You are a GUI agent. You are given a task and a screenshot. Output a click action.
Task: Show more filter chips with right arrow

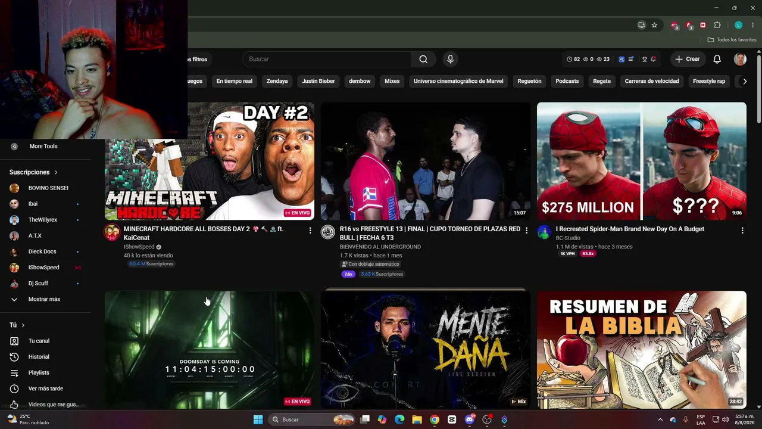(x=744, y=81)
